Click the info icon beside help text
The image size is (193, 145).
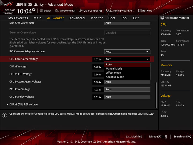[x=5, y=115]
